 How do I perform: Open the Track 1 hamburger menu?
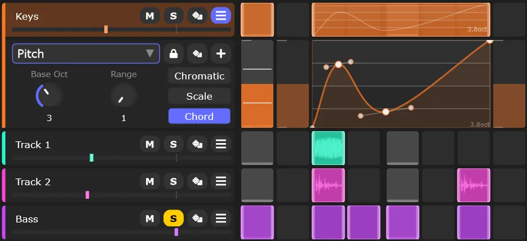point(221,144)
